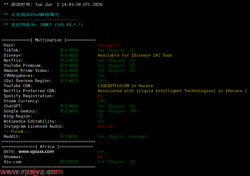Click the 'Netflix:' row label
This screenshot has width=250, height=176.
13,60
